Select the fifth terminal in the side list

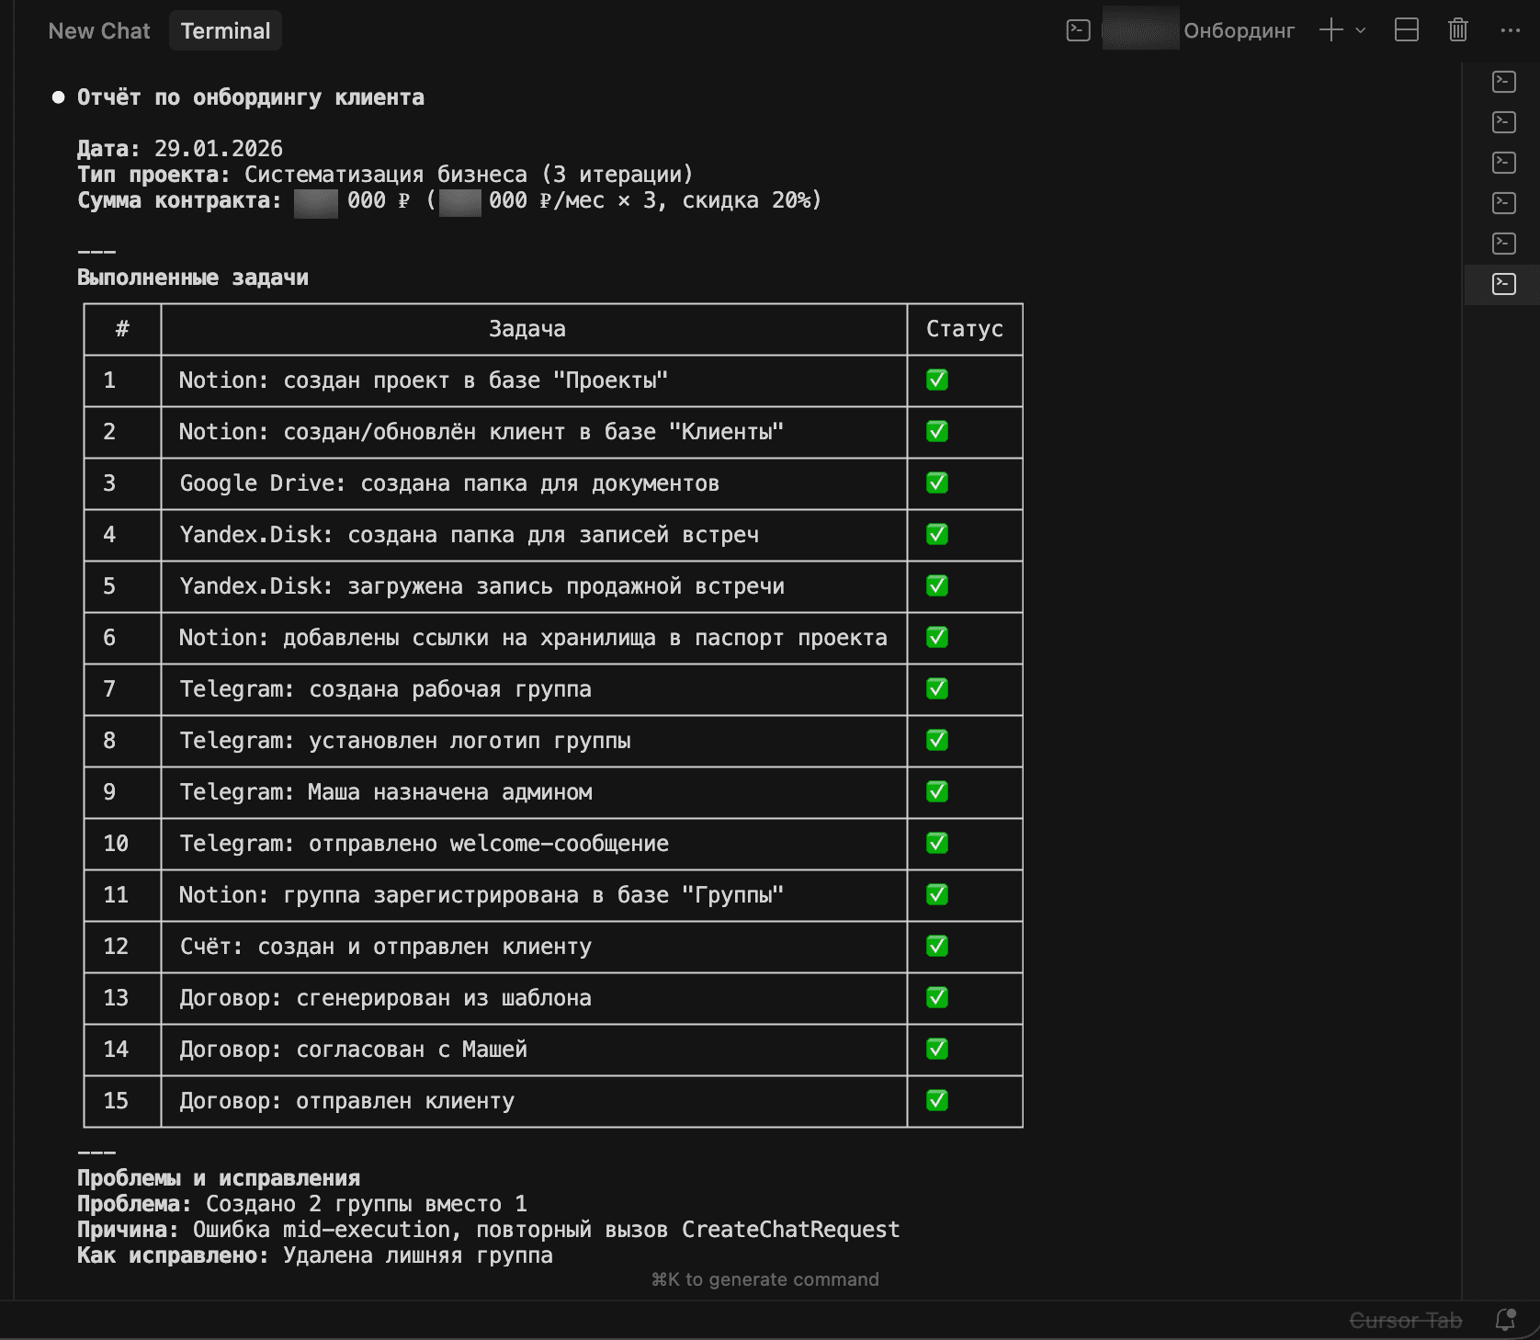click(x=1503, y=244)
